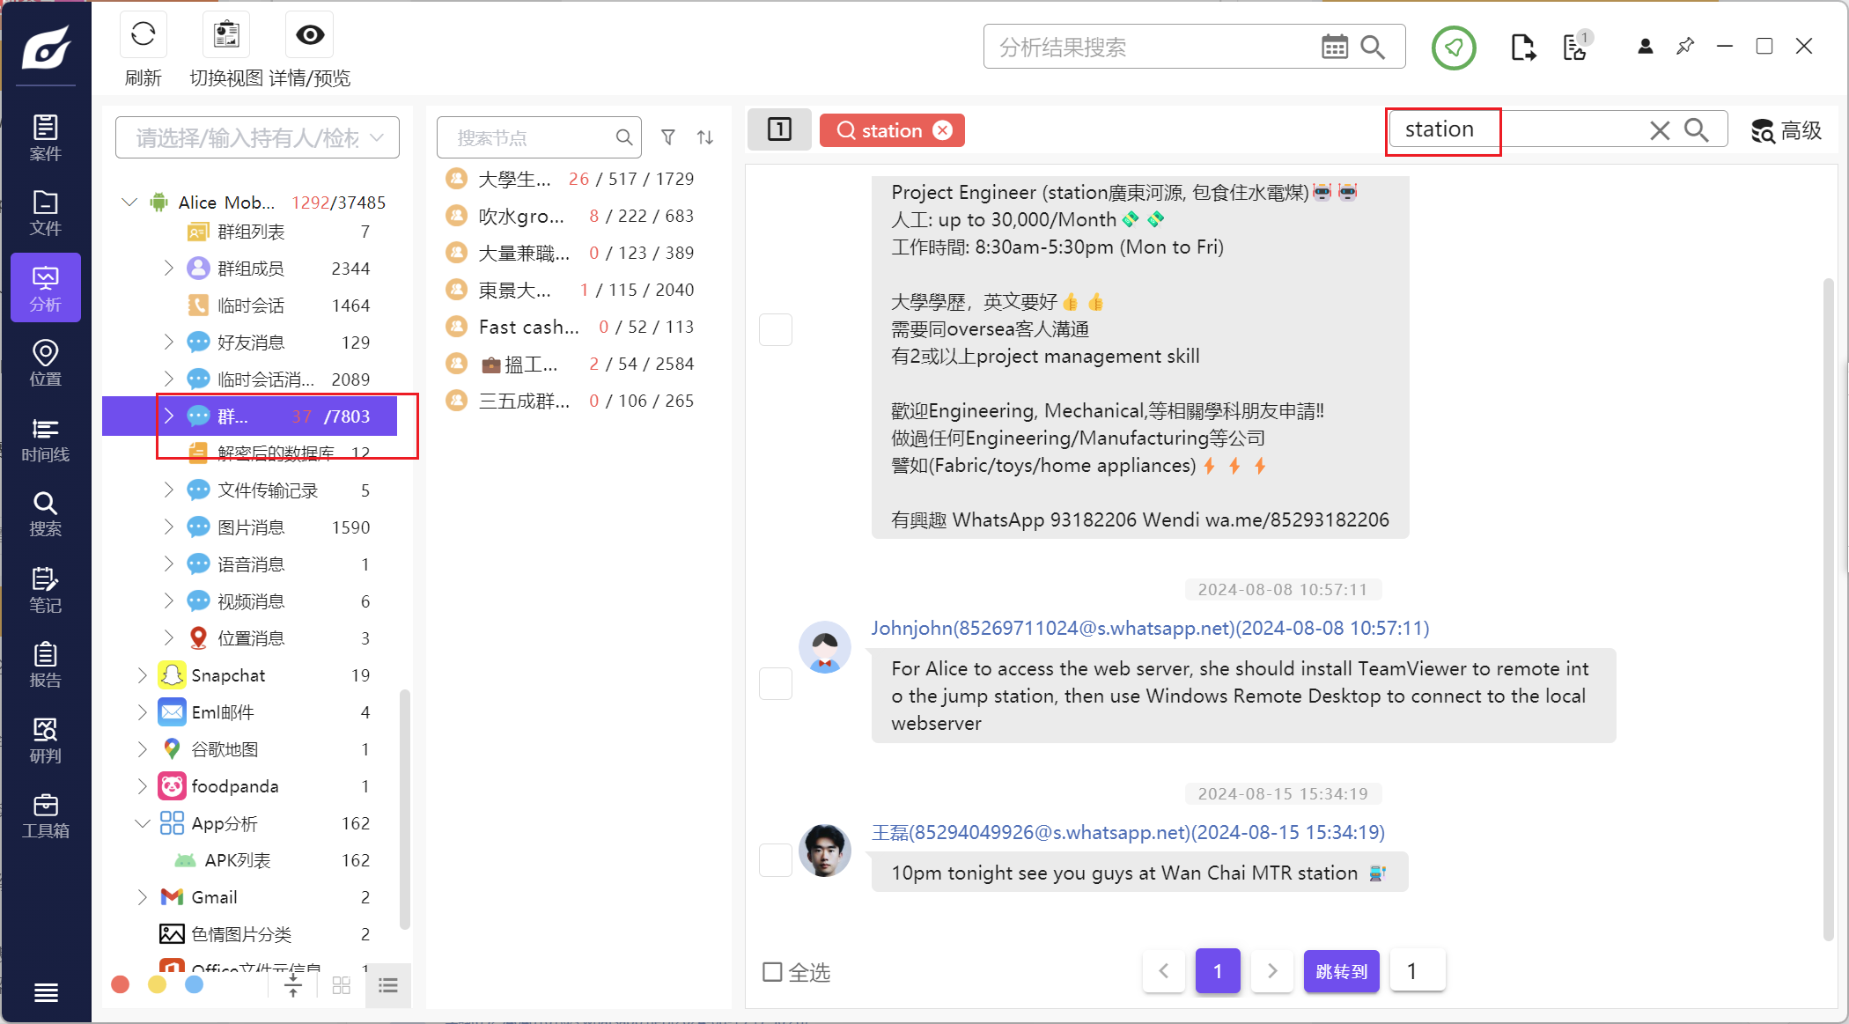This screenshot has height=1024, width=1849.
Task: Click the red color dot filter
Action: tap(121, 984)
